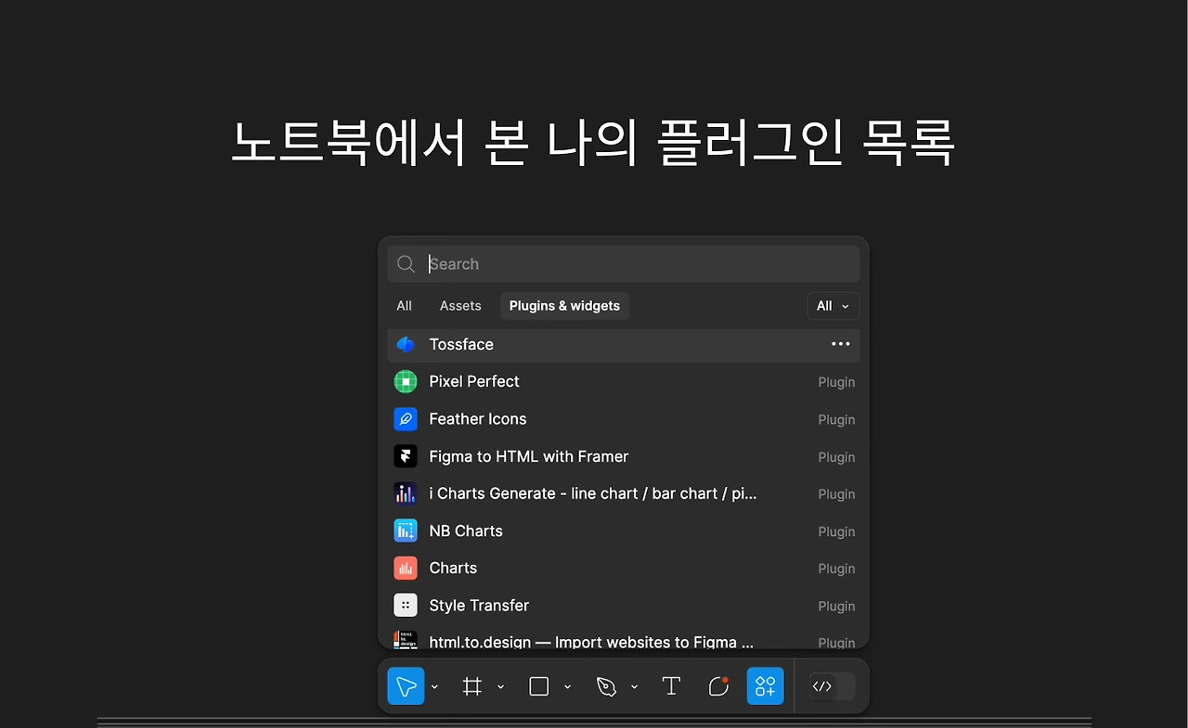The image size is (1188, 728).
Task: Run the html.to.design plugin
Action: [624, 638]
